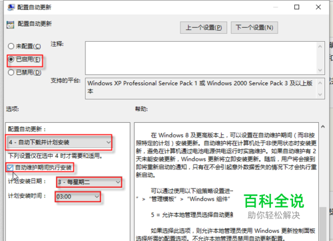Select the 已禁用(D) radio button
The height and width of the screenshot is (241, 333).
[x=11, y=72]
